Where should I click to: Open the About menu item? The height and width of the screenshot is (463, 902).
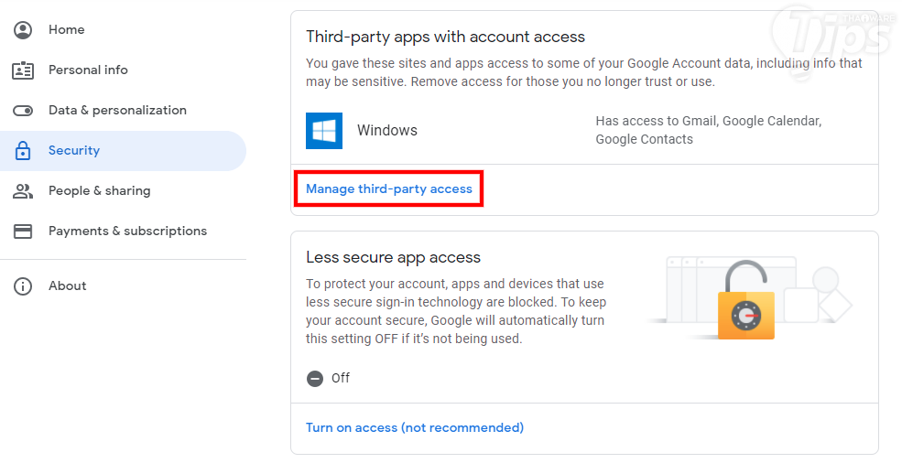point(67,286)
